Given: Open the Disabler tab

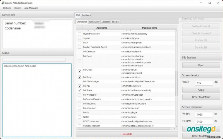Looking at the screenshot, I should point(106,22).
